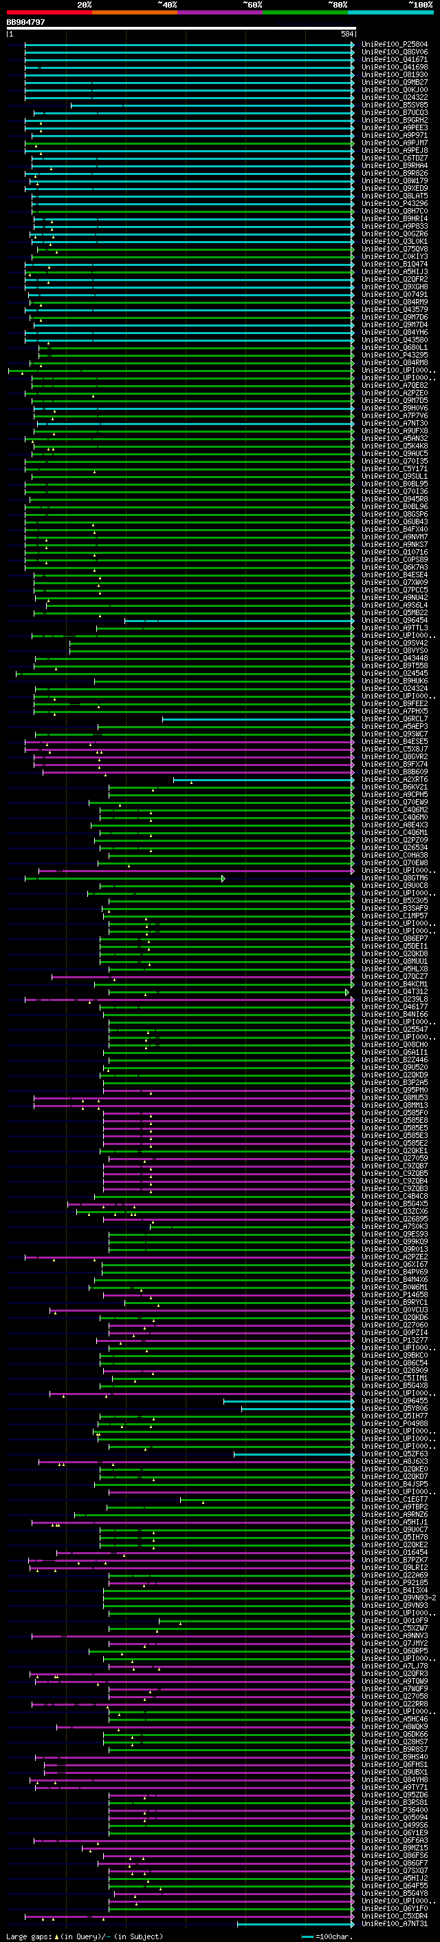Image resolution: width=440 pixels, height=1942 pixels.
Task: Click the orange ~40% identity legend segment
Action: pos(135,12)
